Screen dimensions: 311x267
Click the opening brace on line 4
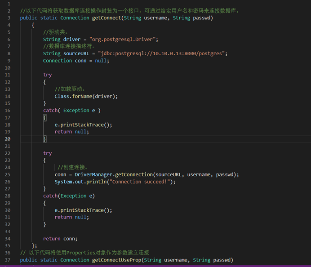pyautogui.click(x=33, y=25)
